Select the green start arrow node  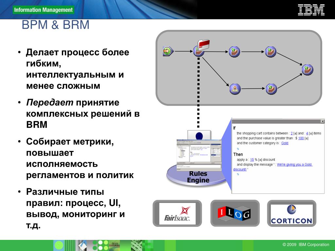coord(168,51)
